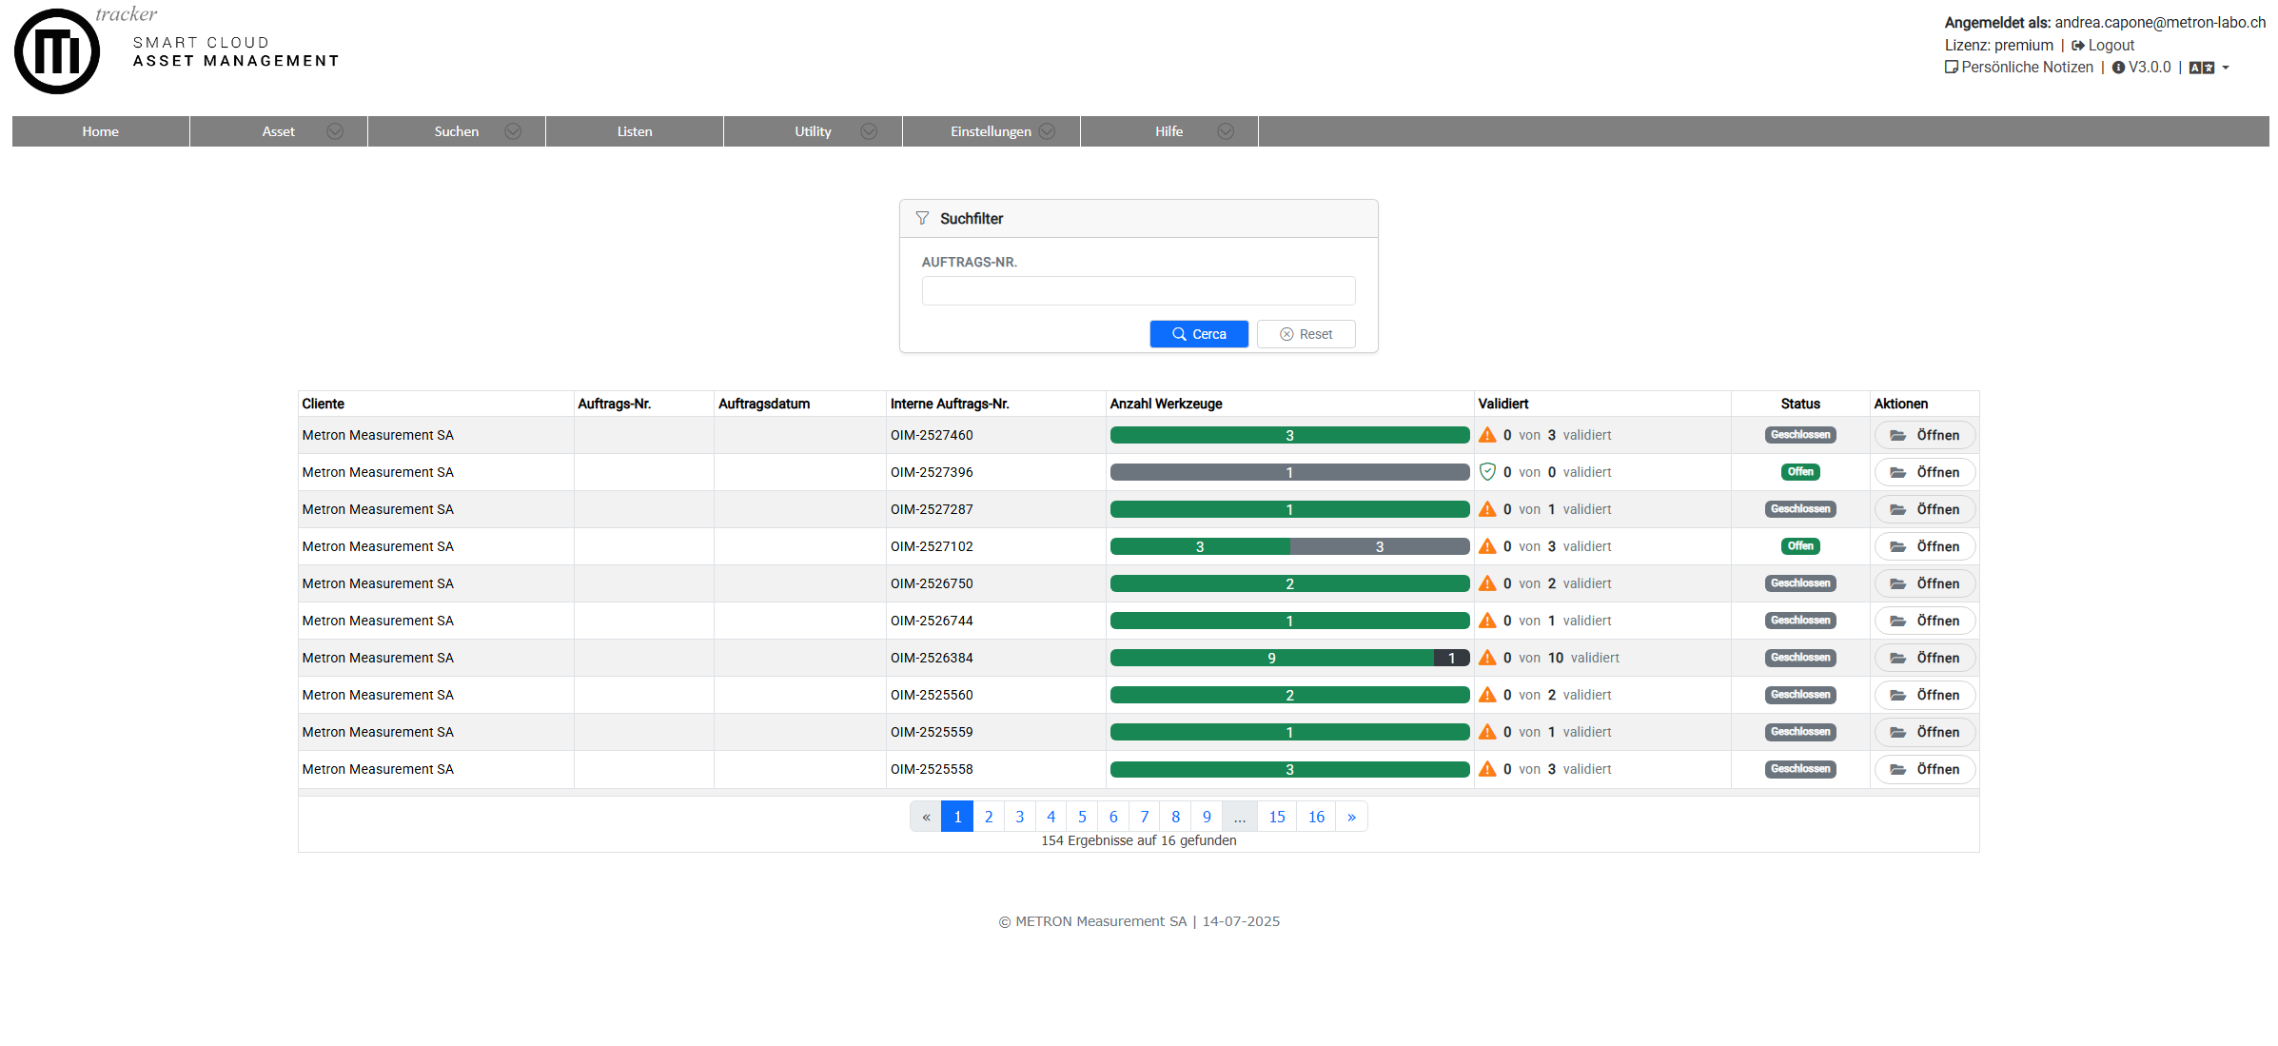Go to pagination page 16
Image resolution: width=2278 pixels, height=1046 pixels.
1316,817
